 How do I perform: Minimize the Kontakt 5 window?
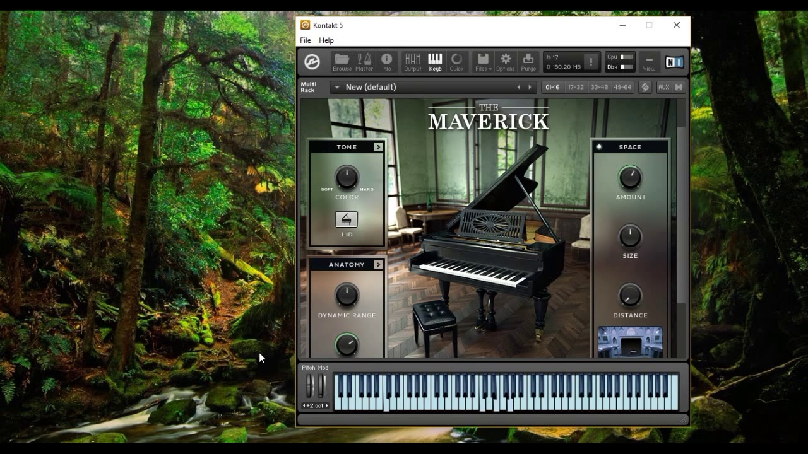coord(622,25)
